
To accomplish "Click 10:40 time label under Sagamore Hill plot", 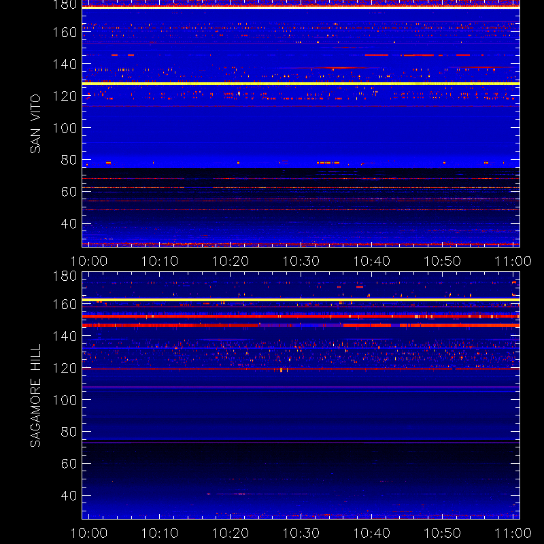I will [x=371, y=533].
